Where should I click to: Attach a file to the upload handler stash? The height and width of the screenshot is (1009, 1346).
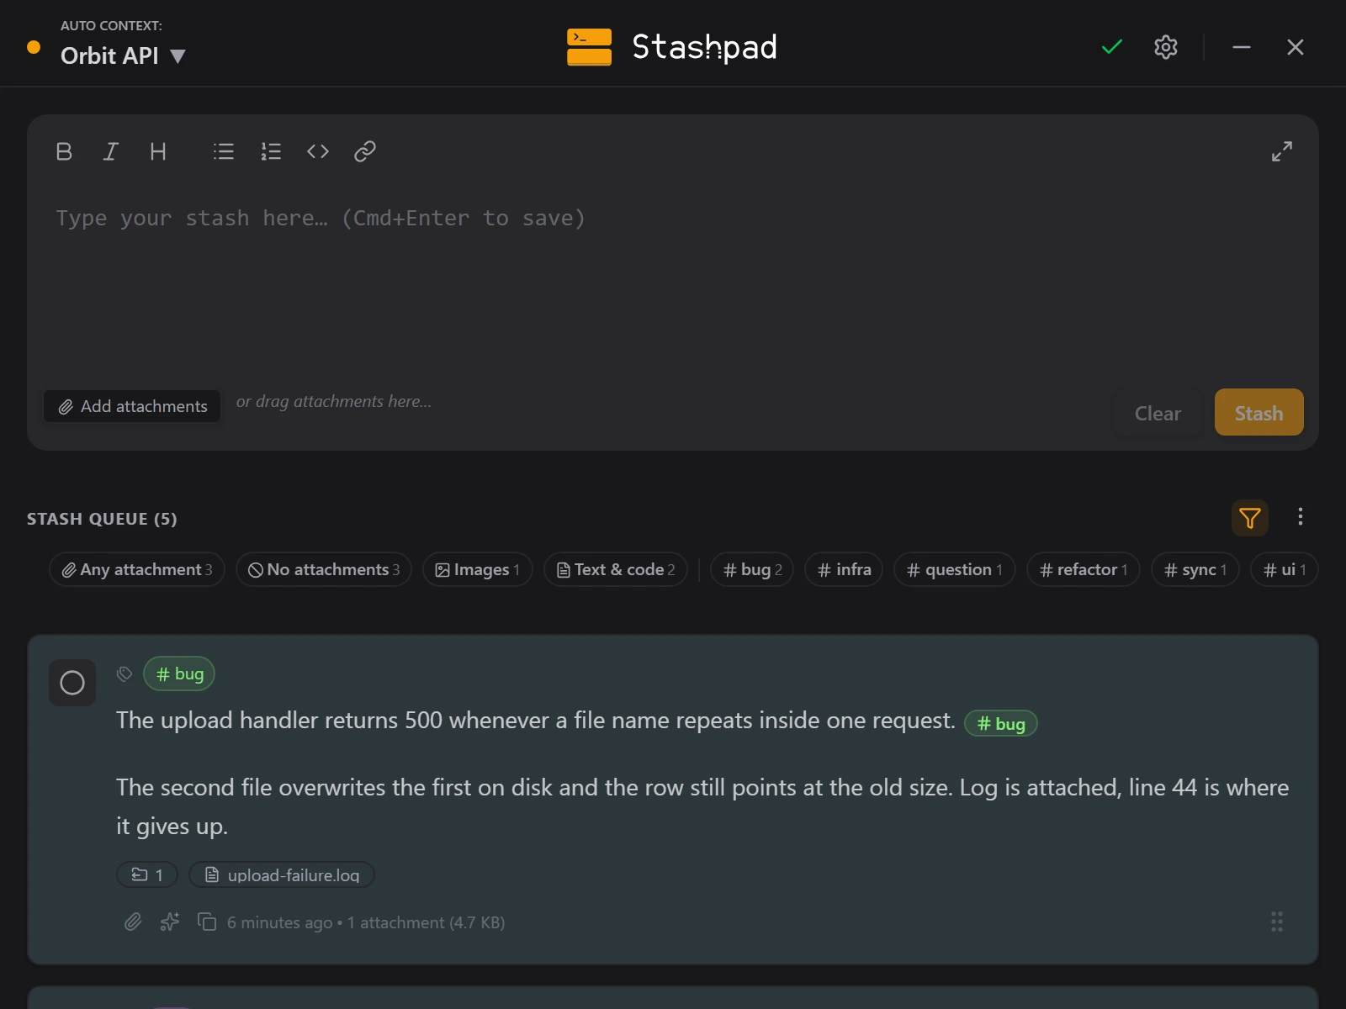[133, 922]
